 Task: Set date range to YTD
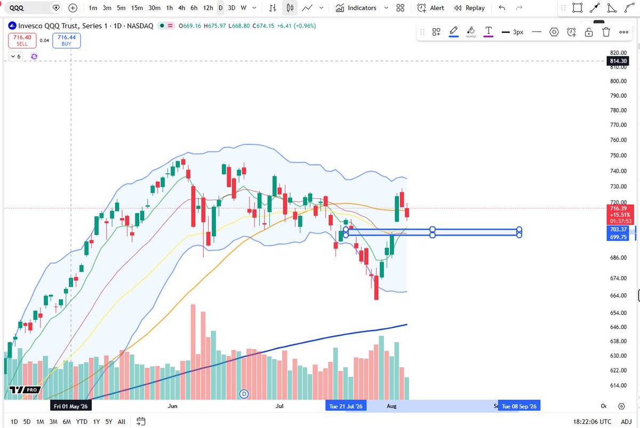82,422
